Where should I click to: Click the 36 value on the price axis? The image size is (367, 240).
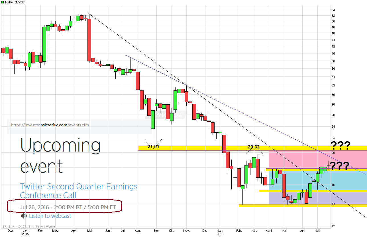pos(333,69)
